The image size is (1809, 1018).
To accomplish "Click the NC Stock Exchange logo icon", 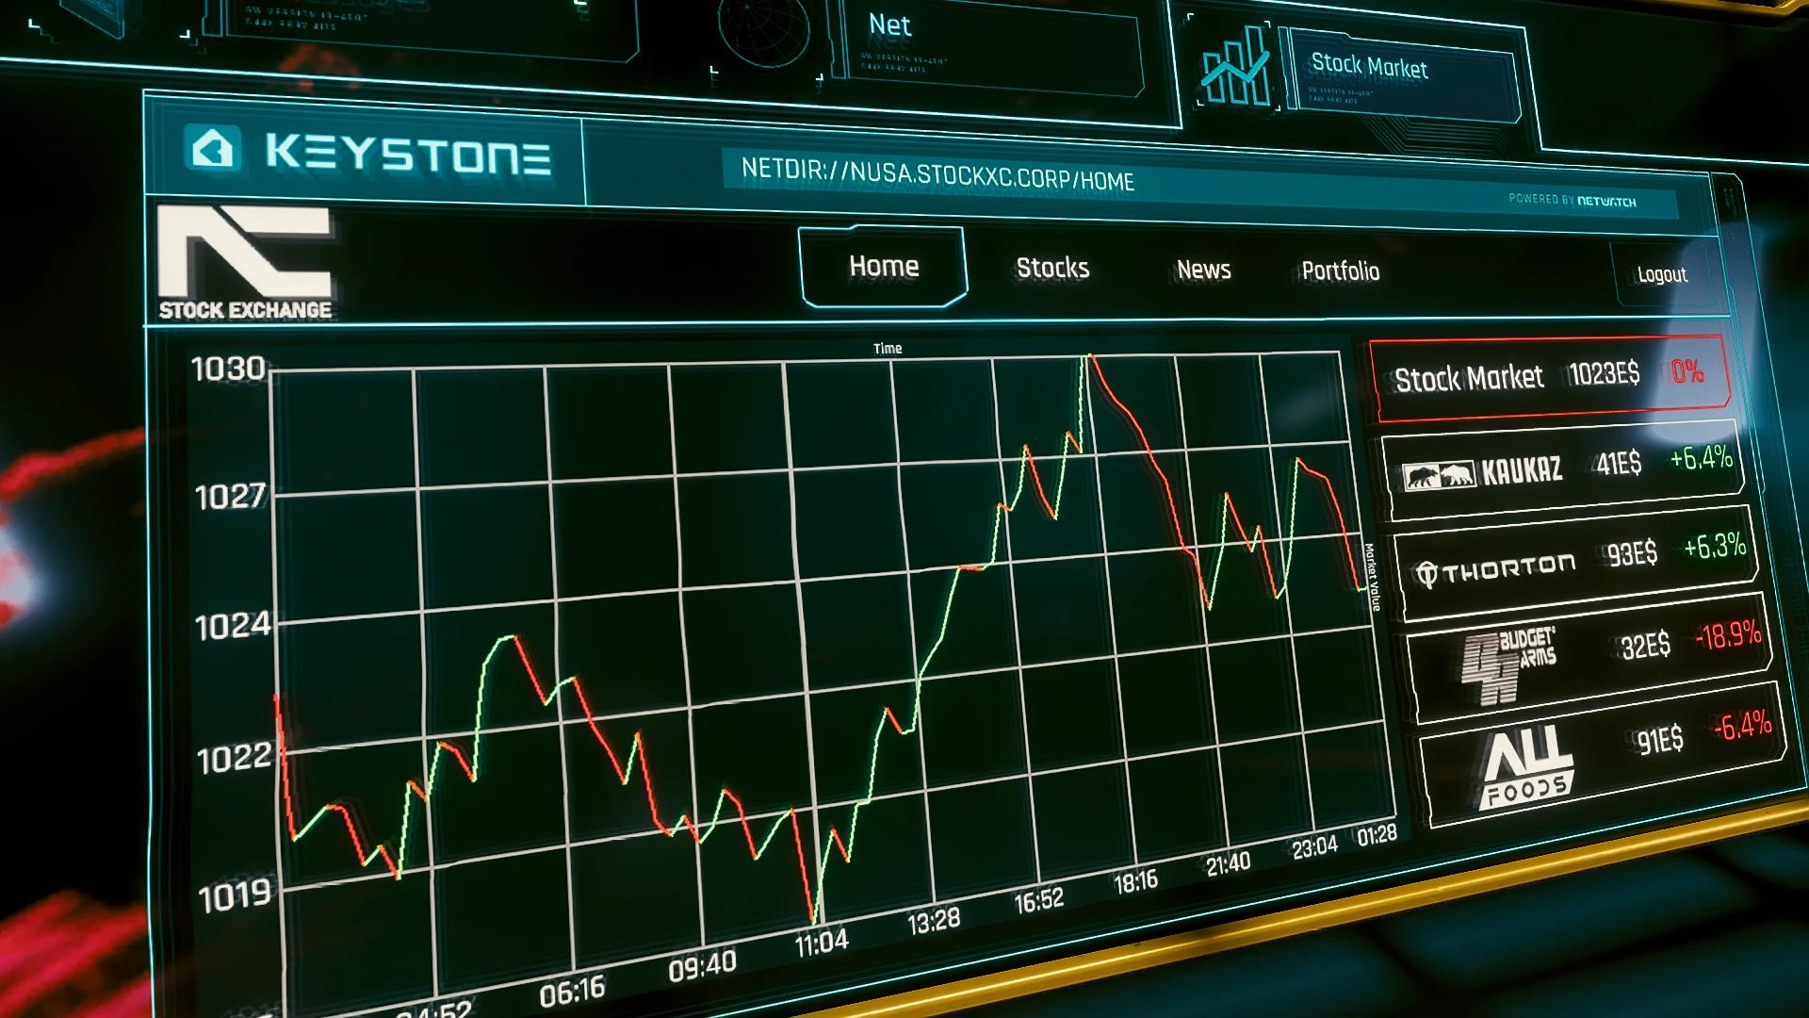I will tap(249, 261).
